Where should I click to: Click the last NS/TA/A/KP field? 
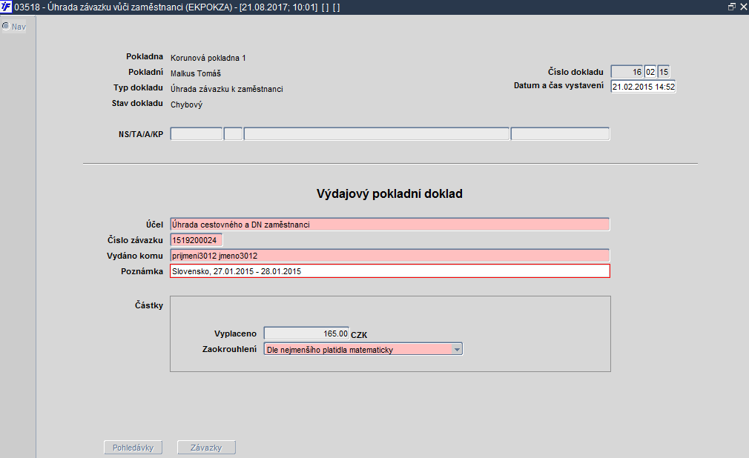561,133
